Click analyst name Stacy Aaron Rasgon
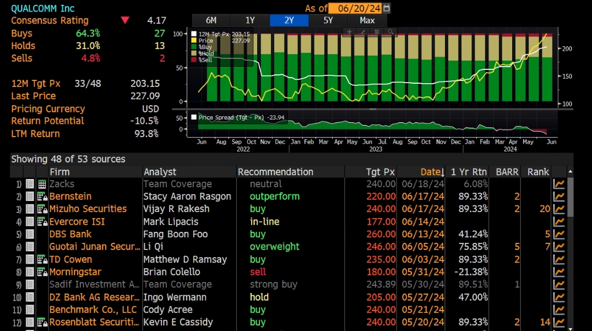The image size is (592, 331). pyautogui.click(x=187, y=197)
